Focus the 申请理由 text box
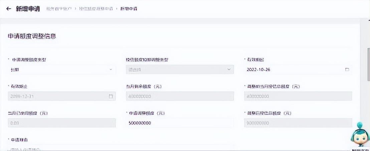Screen dimensions: 370x151 pos(120,148)
